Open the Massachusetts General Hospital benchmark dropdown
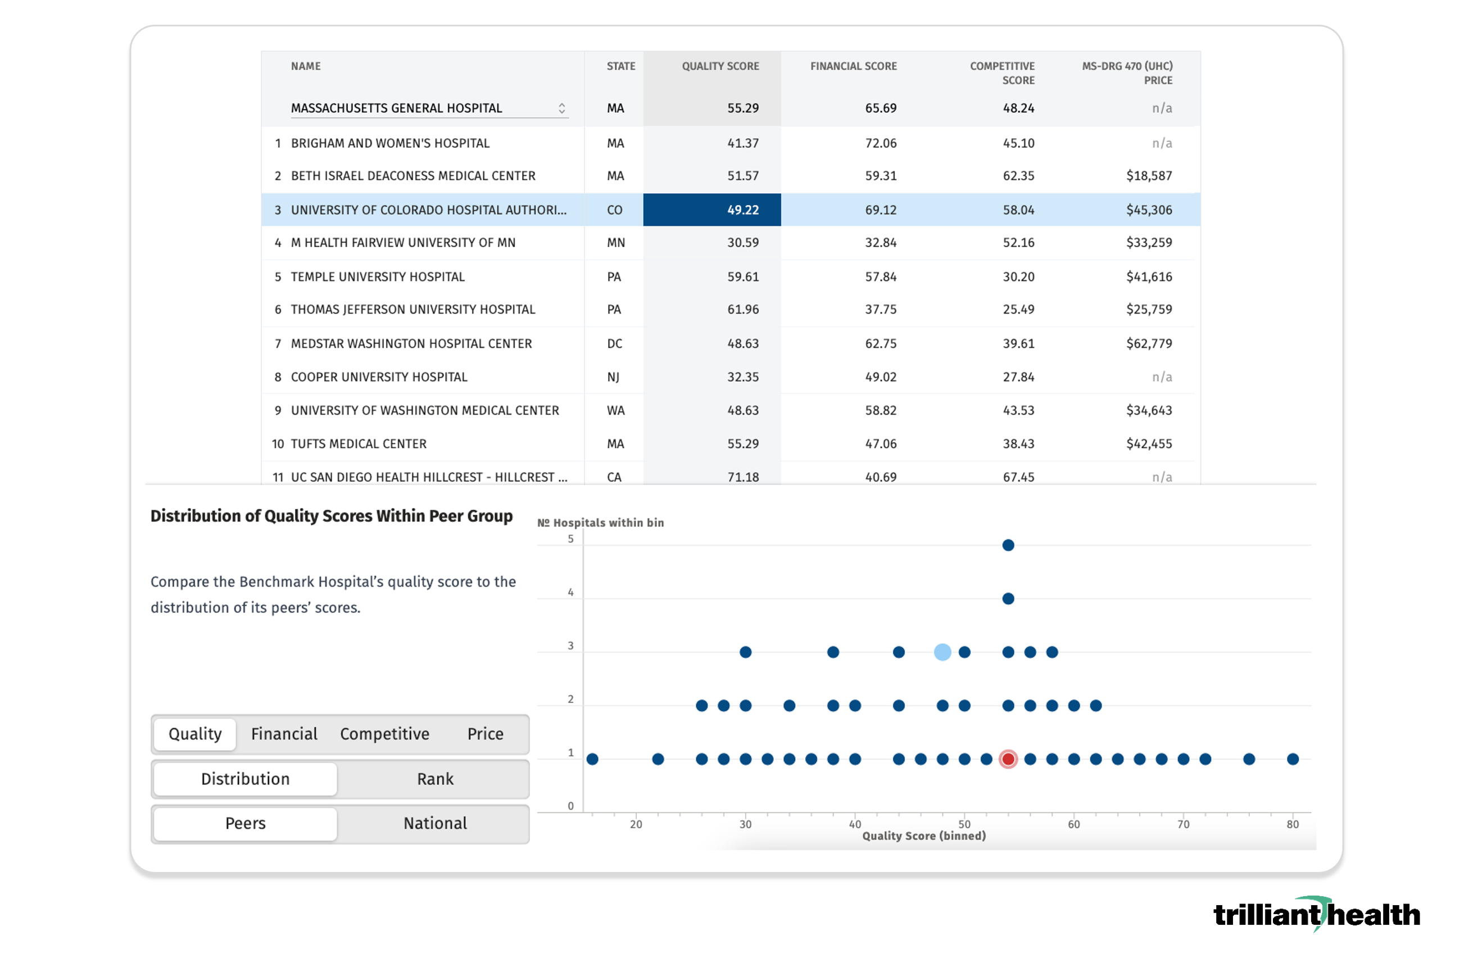Viewport: 1473px width, 963px height. 428,108
